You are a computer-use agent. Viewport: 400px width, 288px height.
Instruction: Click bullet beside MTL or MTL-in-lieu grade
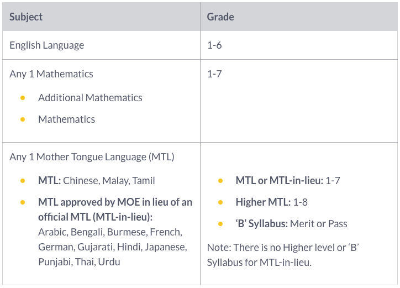pyautogui.click(x=220, y=181)
